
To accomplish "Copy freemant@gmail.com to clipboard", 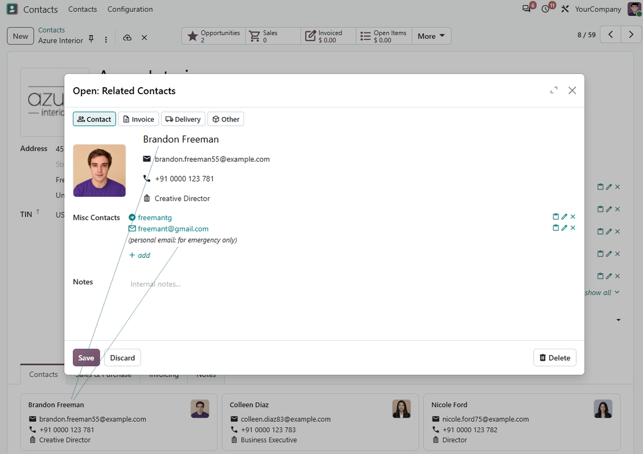I will point(555,228).
